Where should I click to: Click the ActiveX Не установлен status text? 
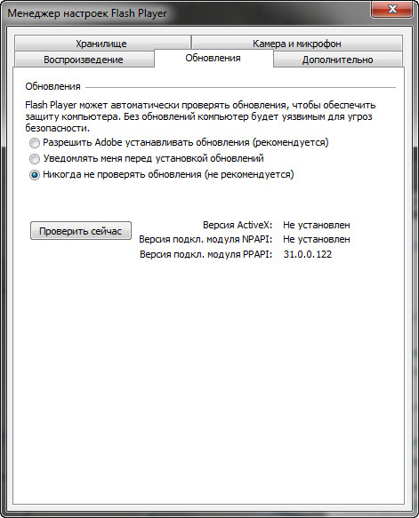[x=317, y=225]
